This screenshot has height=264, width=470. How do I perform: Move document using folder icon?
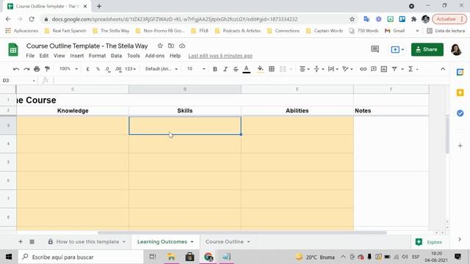point(171,45)
